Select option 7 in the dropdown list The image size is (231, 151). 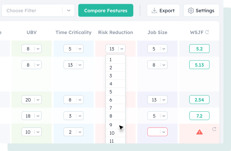tap(115, 108)
